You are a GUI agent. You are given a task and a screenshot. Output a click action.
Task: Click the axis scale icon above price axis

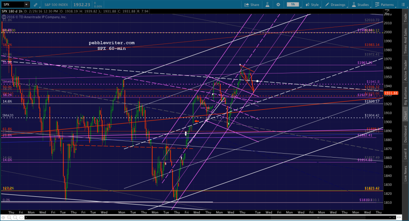click(x=387, y=12)
